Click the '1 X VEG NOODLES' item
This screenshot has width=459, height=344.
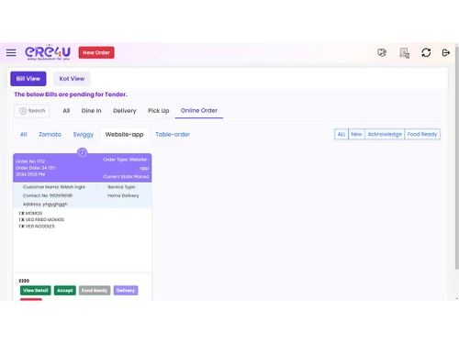tap(37, 227)
